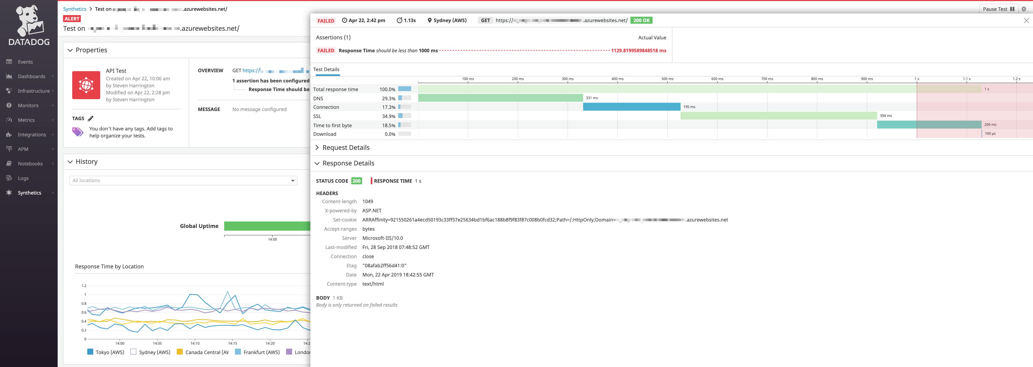The width and height of the screenshot is (1033, 367).
Task: Open APM from the sidebar
Action: click(9, 149)
